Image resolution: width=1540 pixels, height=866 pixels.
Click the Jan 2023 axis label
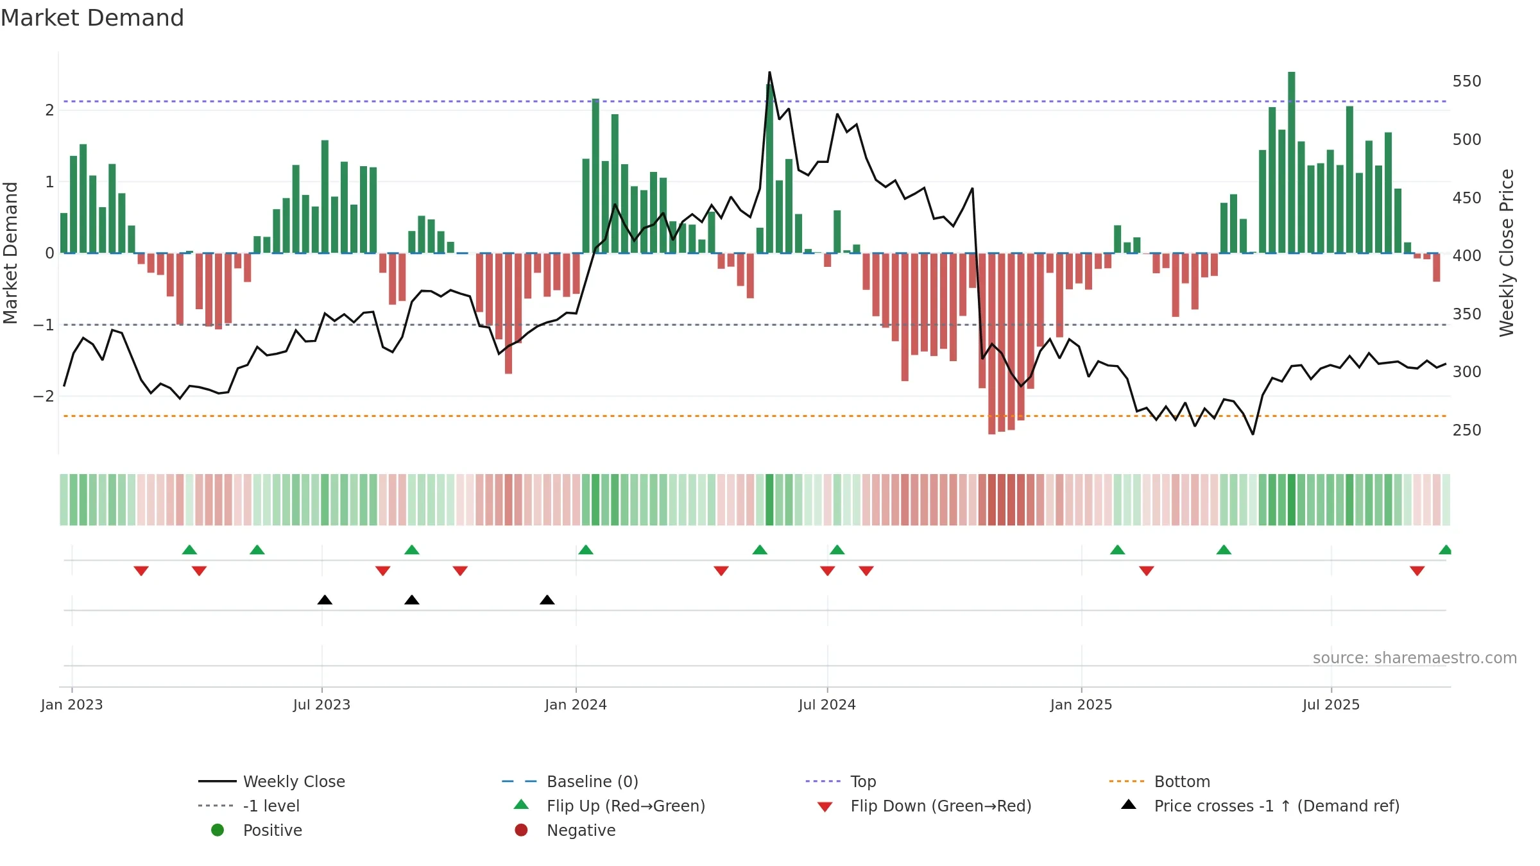[72, 705]
